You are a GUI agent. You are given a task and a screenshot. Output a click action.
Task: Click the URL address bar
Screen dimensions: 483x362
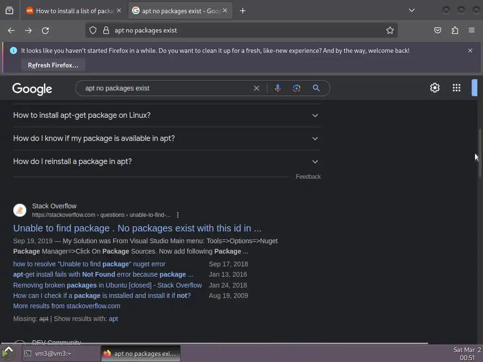point(241,30)
